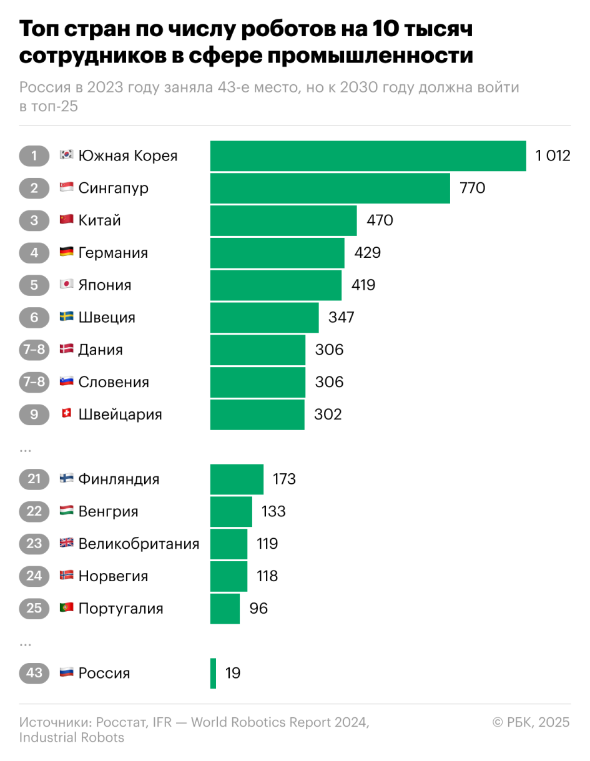Click the rank 1 badge

click(x=34, y=155)
